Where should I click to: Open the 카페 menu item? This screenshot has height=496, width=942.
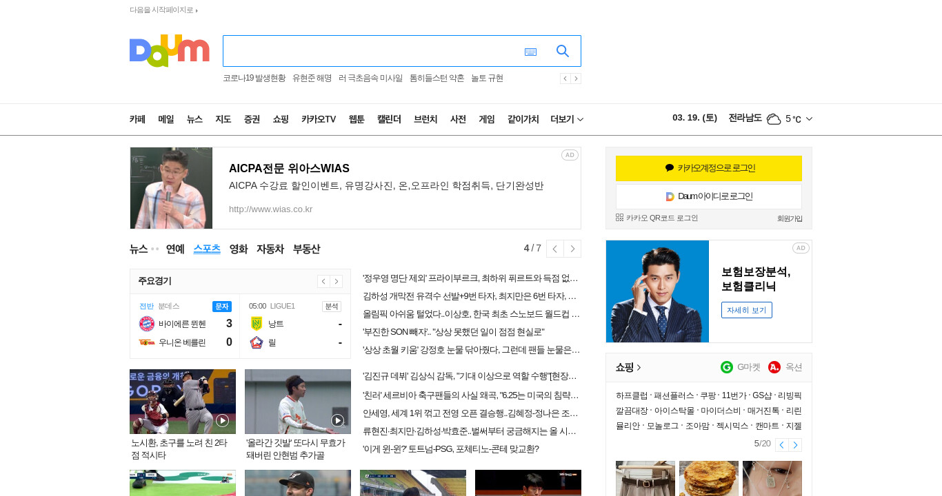pyautogui.click(x=137, y=119)
